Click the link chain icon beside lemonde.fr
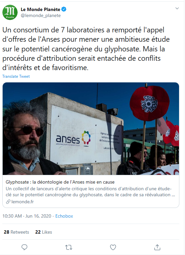Image resolution: width=185 pixels, height=255 pixels. click(x=8, y=202)
